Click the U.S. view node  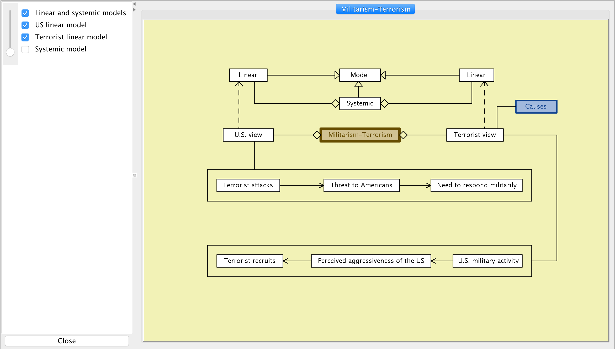[248, 135]
